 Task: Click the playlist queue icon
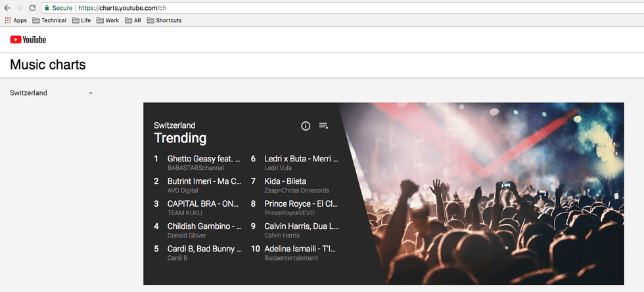tap(323, 126)
